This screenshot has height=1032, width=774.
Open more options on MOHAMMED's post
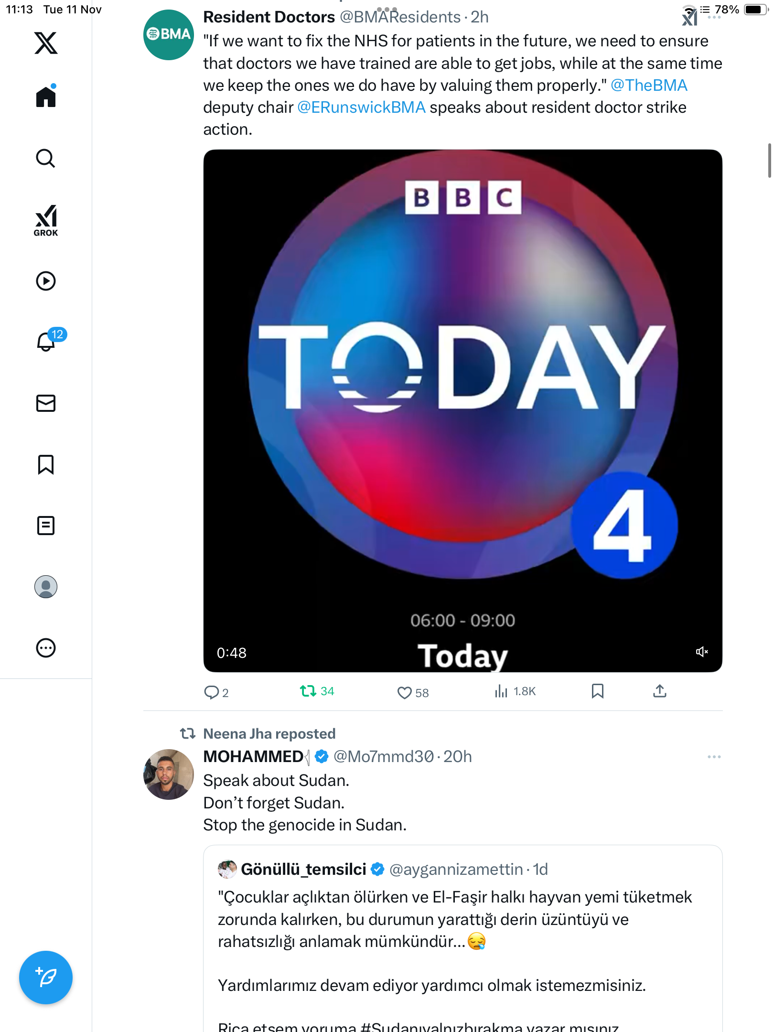[714, 757]
